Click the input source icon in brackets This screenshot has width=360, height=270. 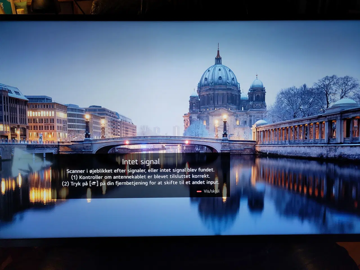pyautogui.click(x=94, y=184)
